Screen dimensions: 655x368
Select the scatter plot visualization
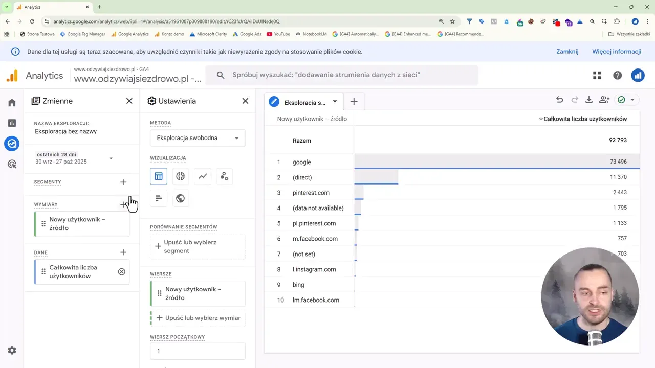(x=224, y=176)
